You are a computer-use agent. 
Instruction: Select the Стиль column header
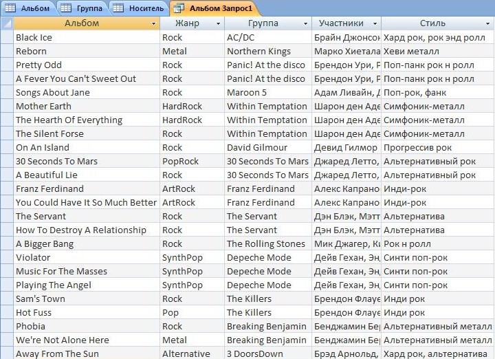pos(437,23)
